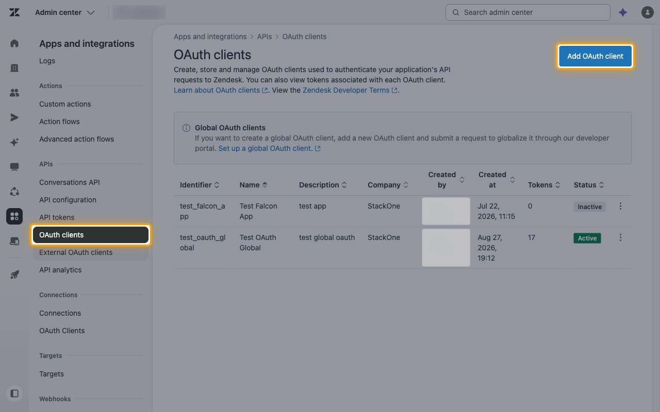Open the Account building icon in sidebar
660x412 pixels.
14,68
